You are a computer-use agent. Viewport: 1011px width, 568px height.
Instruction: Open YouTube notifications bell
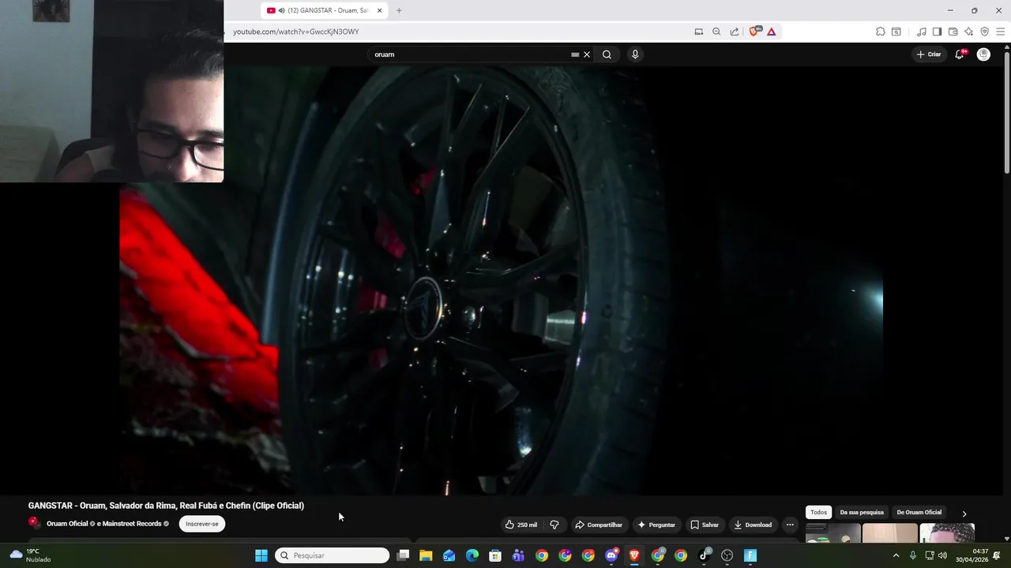960,54
